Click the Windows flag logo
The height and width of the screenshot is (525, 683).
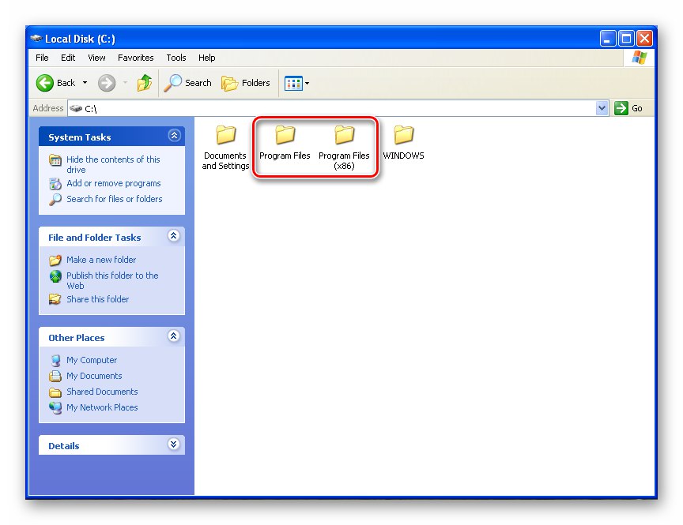pos(639,58)
